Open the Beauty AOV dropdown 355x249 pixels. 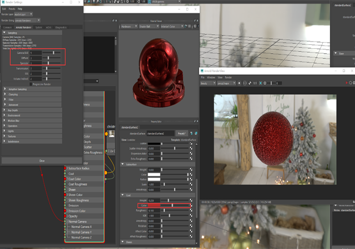tap(208, 83)
